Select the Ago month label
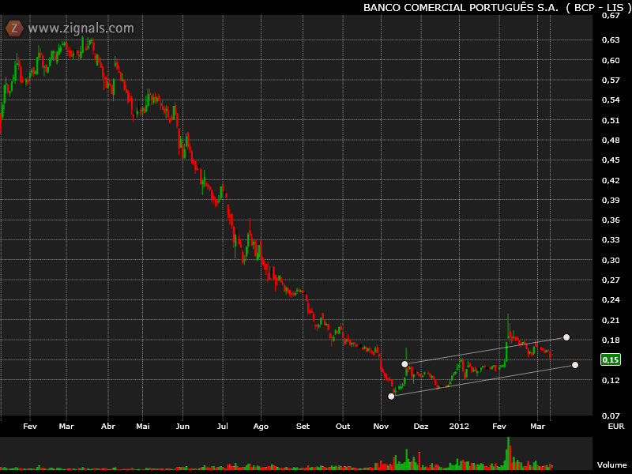 [x=261, y=427]
